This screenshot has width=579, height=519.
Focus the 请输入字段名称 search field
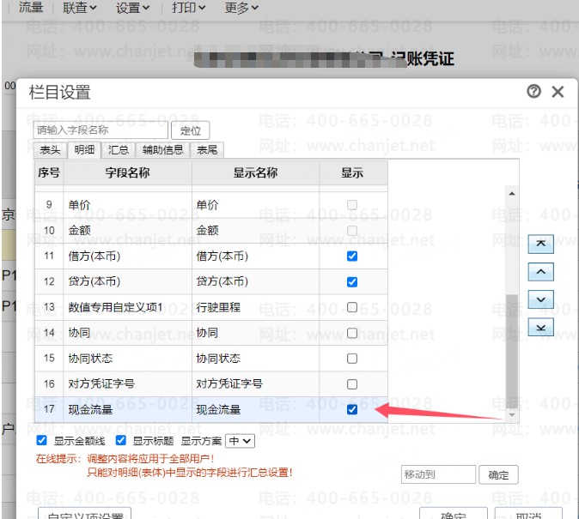click(101, 130)
